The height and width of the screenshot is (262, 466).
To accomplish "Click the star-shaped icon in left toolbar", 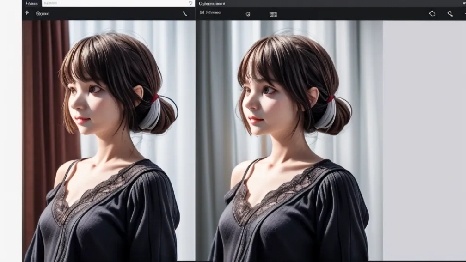I will tap(27, 13).
